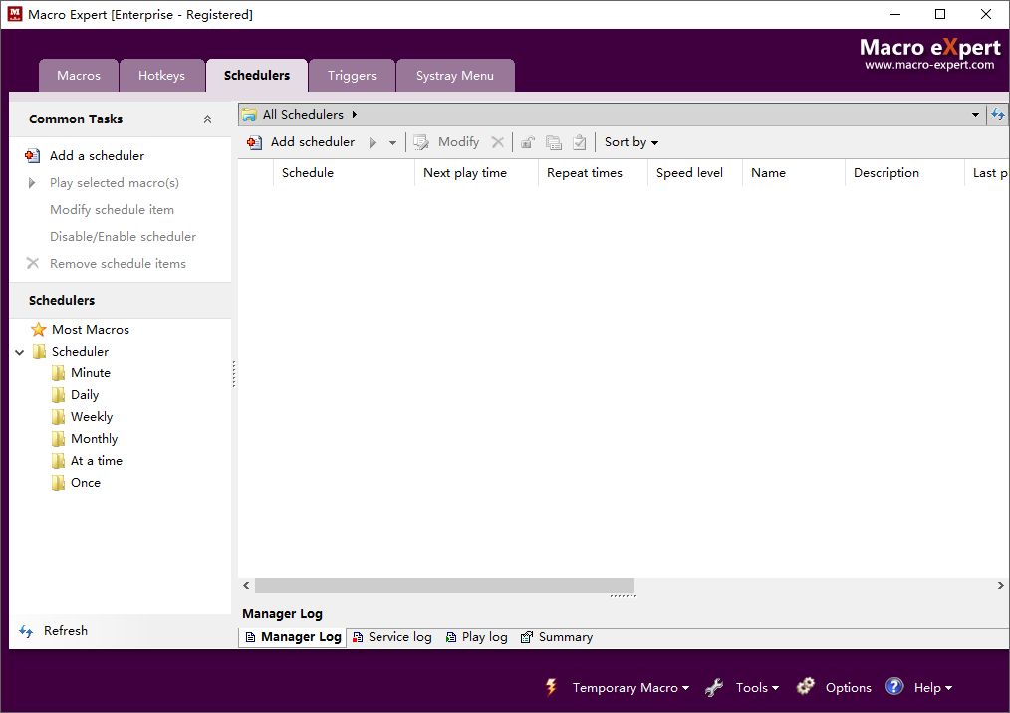Click the At a time folder icon
The height and width of the screenshot is (713, 1010).
click(58, 460)
